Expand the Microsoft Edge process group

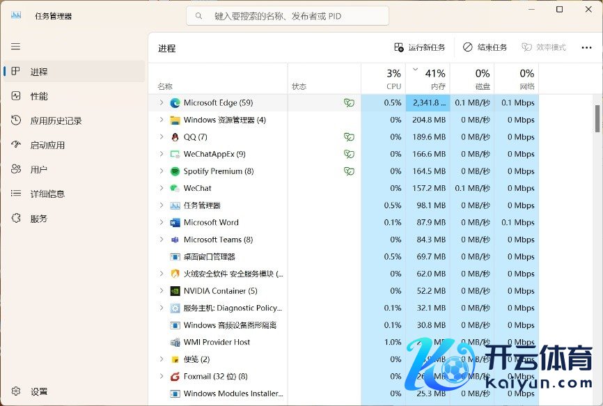point(161,102)
